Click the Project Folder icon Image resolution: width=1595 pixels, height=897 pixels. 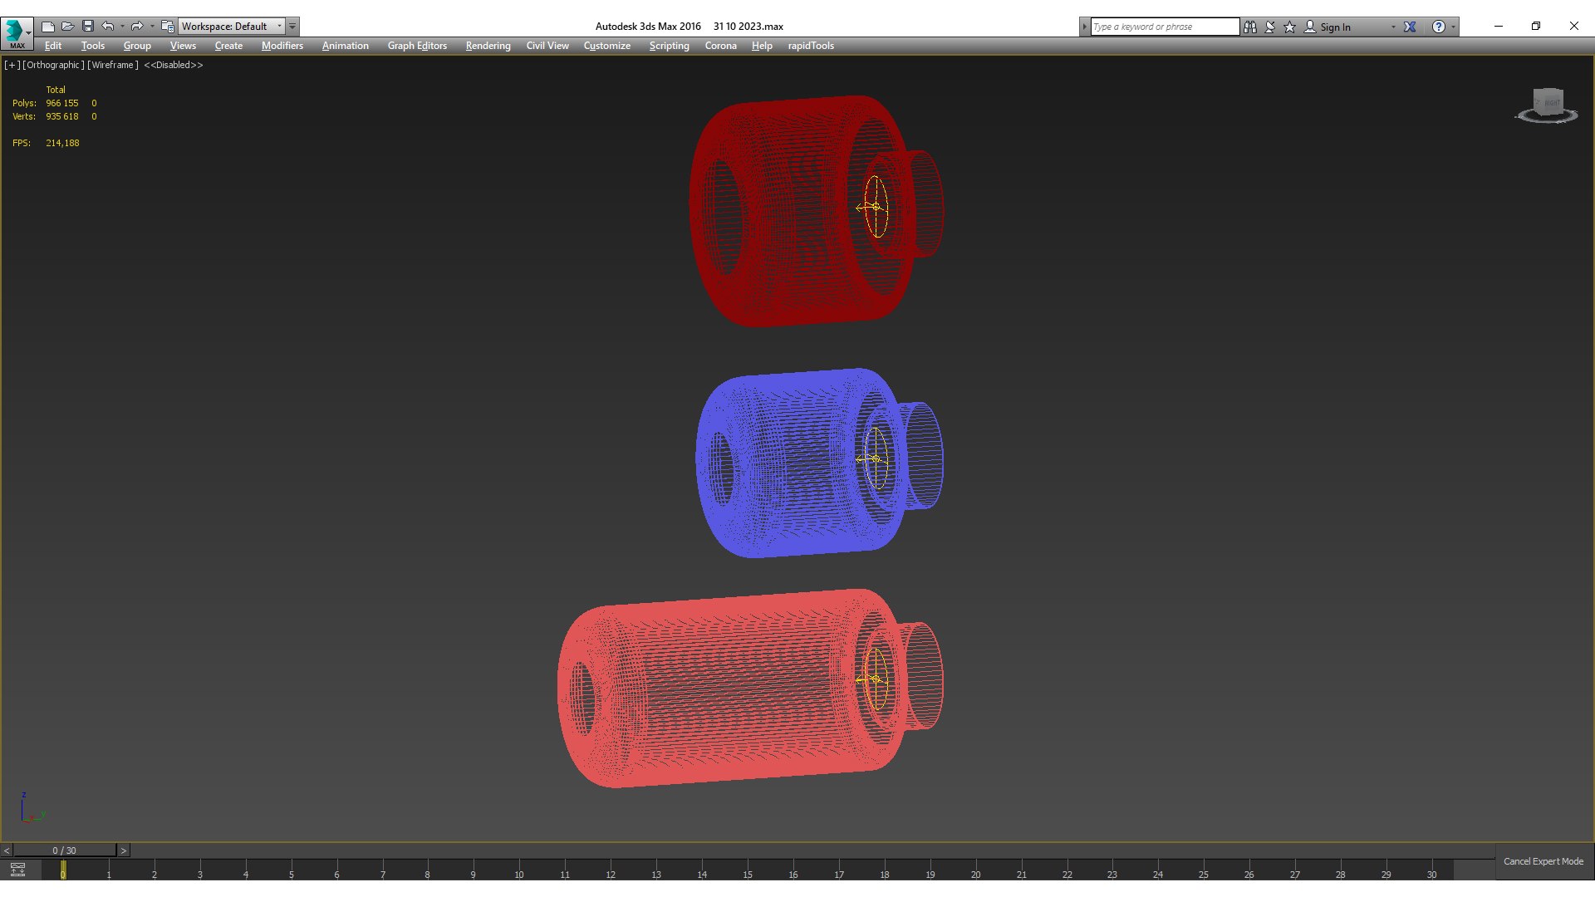168,27
